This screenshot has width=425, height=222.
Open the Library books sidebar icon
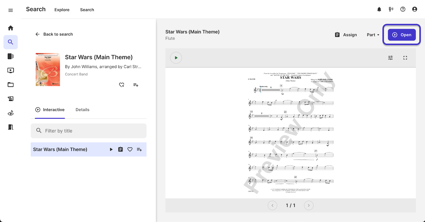click(11, 56)
